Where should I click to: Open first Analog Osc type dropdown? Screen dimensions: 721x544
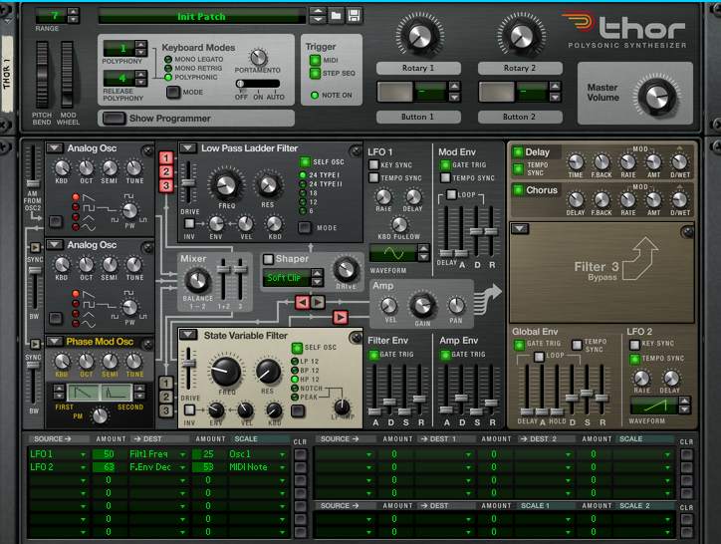pyautogui.click(x=54, y=148)
